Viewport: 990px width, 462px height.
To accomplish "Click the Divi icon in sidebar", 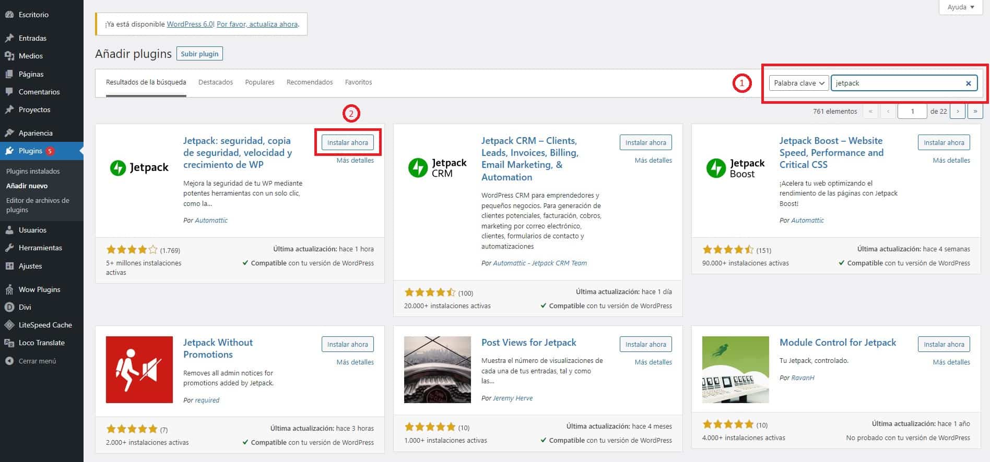I will [x=9, y=307].
